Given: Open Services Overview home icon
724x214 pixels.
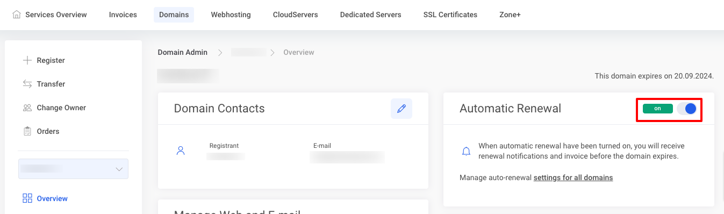Looking at the screenshot, I should tap(17, 15).
